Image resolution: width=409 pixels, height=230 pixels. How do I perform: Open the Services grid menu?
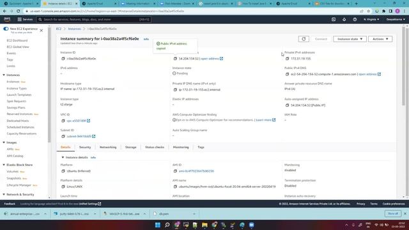coord(25,19)
